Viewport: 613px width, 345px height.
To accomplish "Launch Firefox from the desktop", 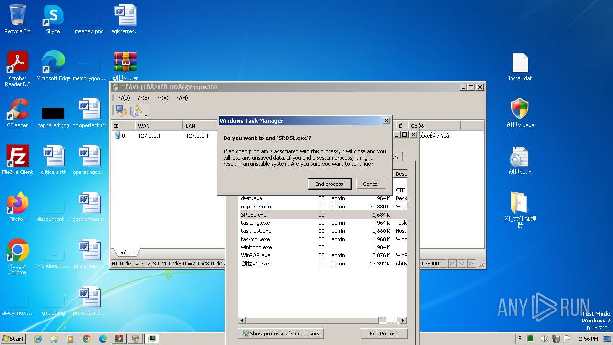I will pyautogui.click(x=17, y=207).
